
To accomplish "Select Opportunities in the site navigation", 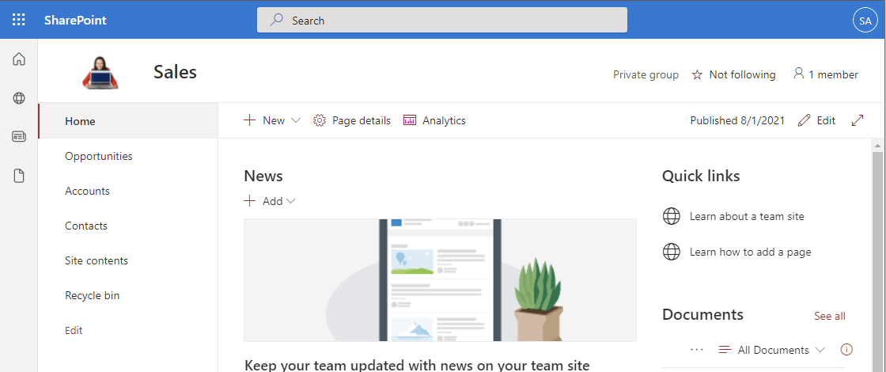I will click(x=99, y=156).
